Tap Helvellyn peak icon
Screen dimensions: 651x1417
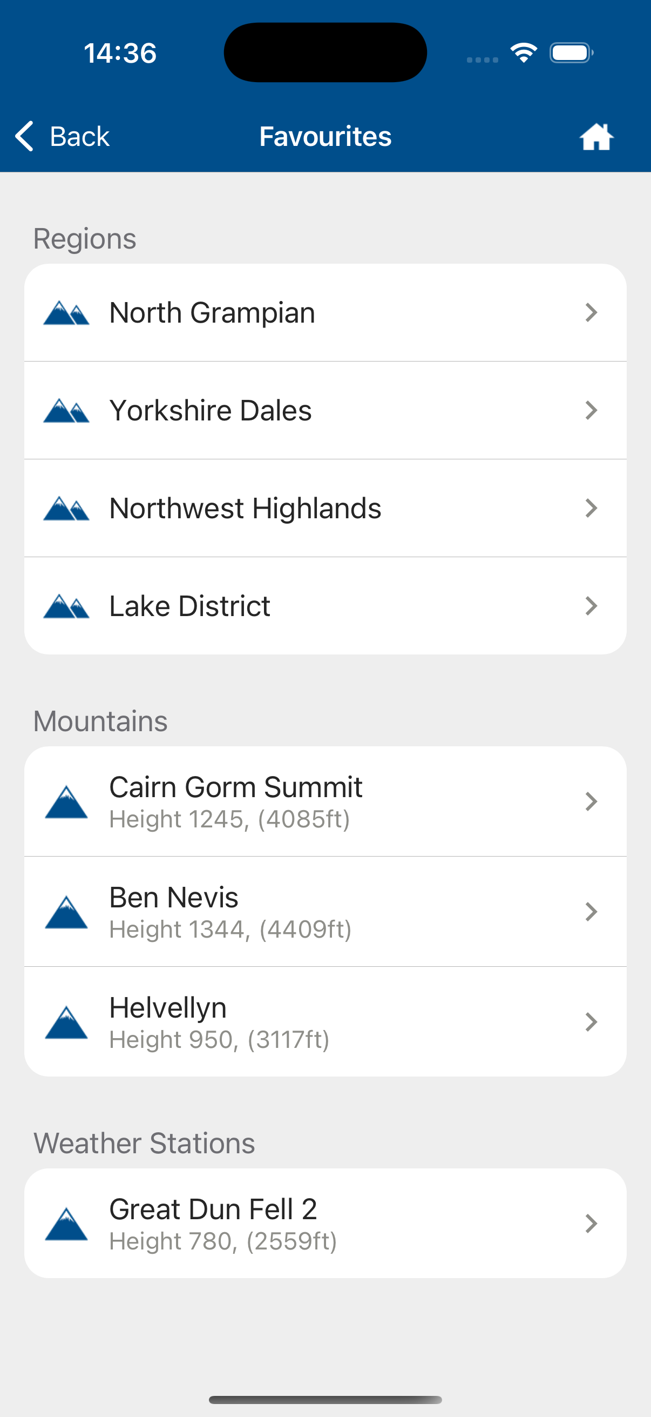pos(66,1022)
